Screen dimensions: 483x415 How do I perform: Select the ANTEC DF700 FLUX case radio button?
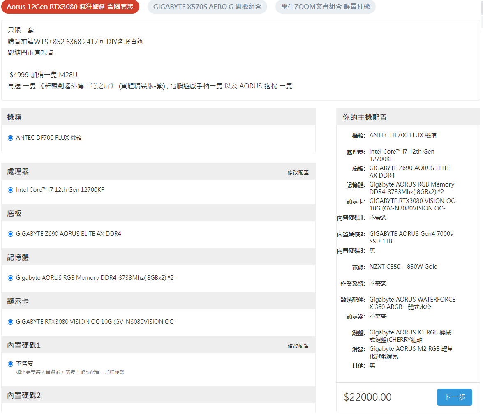coord(11,138)
